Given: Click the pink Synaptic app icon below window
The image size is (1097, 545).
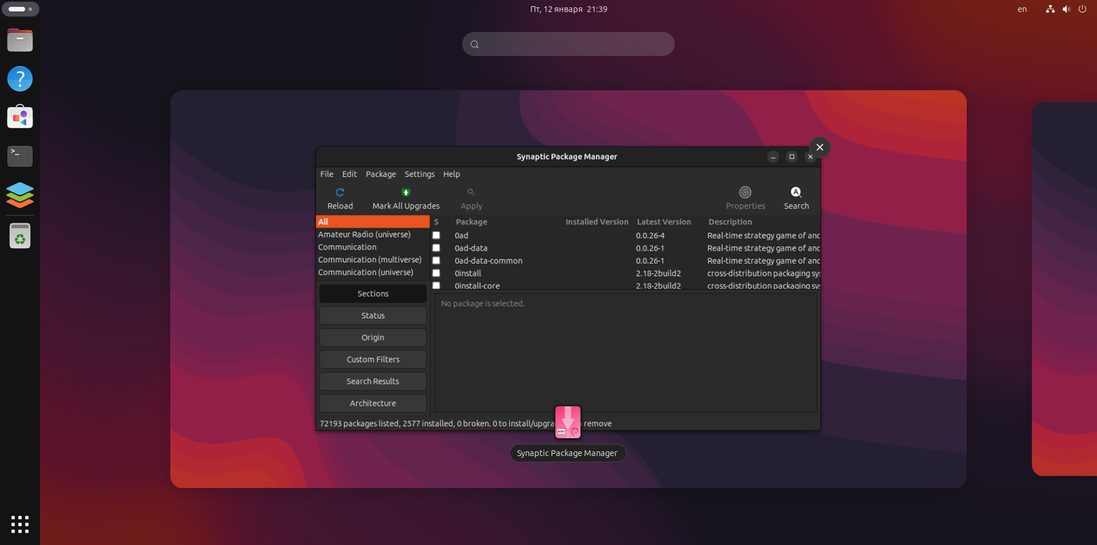Looking at the screenshot, I should 568,422.
